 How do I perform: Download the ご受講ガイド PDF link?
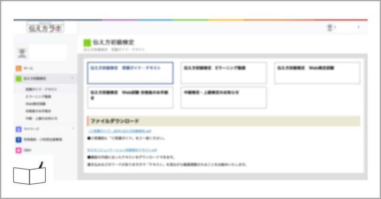click(x=120, y=131)
